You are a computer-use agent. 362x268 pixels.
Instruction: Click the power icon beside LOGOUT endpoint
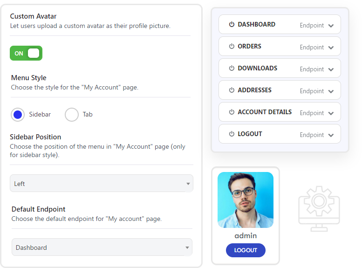[x=232, y=134]
